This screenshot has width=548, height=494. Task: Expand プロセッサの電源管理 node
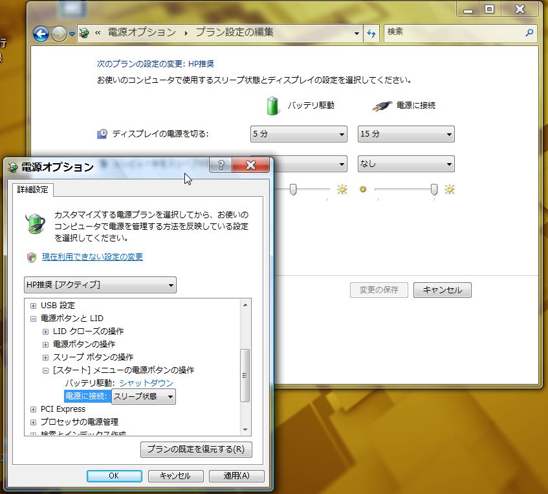pos(33,422)
